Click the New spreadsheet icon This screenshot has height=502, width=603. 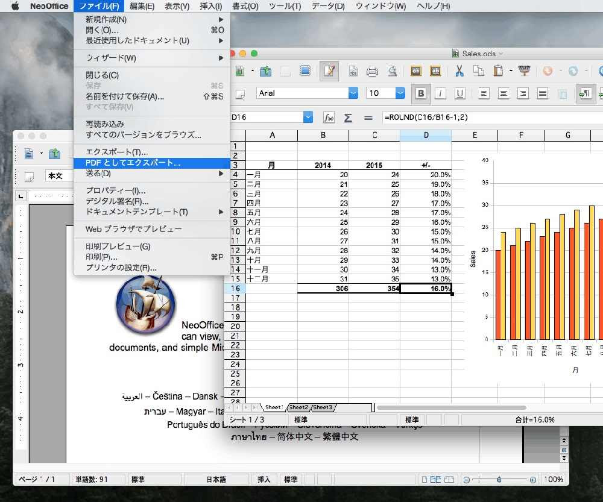(240, 71)
